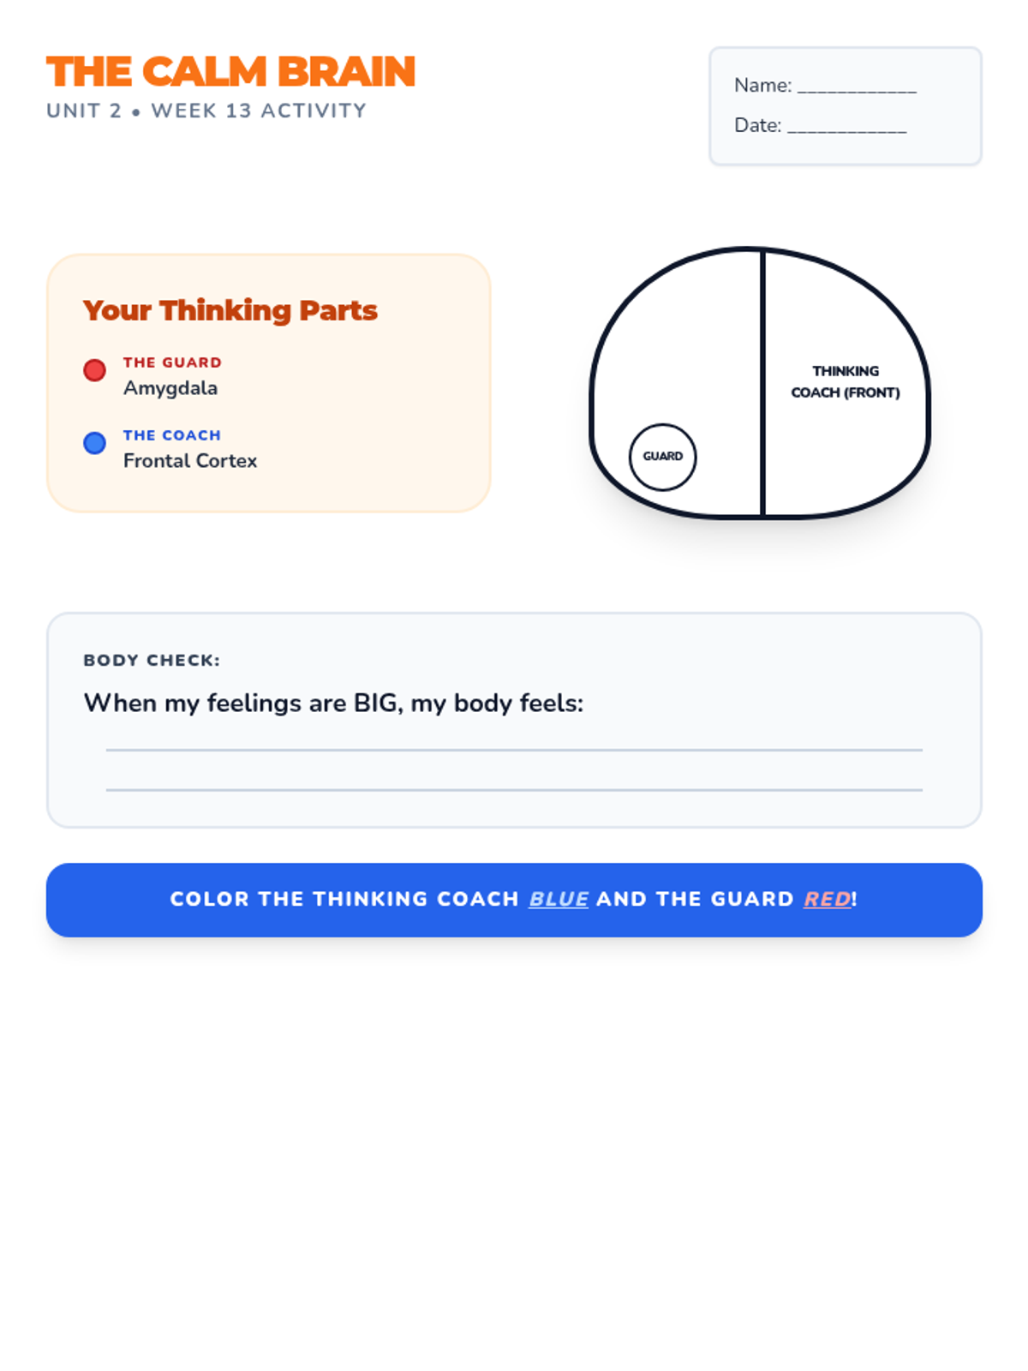Click the Your Thinking Parts heading
The height and width of the screenshot is (1371, 1028).
(230, 310)
